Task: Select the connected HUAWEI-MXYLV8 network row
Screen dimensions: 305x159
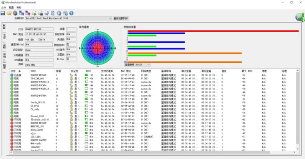Action: 153,75
